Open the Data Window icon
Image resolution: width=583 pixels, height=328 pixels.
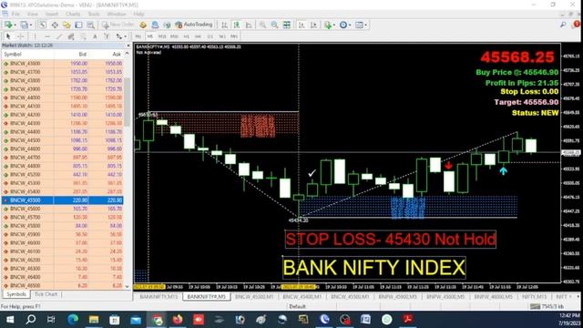55,25
